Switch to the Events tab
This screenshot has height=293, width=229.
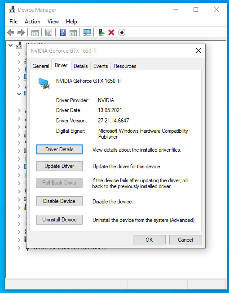pyautogui.click(x=101, y=66)
